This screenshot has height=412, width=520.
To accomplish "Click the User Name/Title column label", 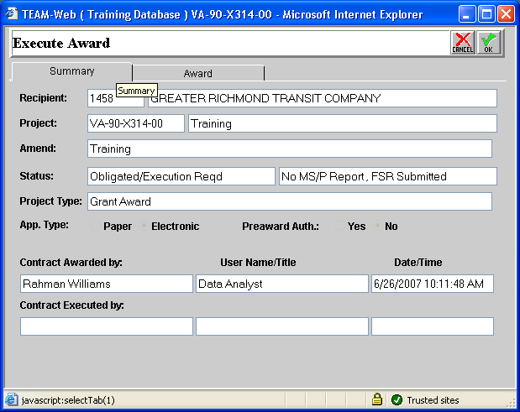I will pyautogui.click(x=258, y=263).
